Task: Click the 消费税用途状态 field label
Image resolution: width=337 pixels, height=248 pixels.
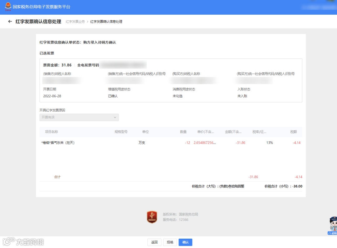Action: 184,89
